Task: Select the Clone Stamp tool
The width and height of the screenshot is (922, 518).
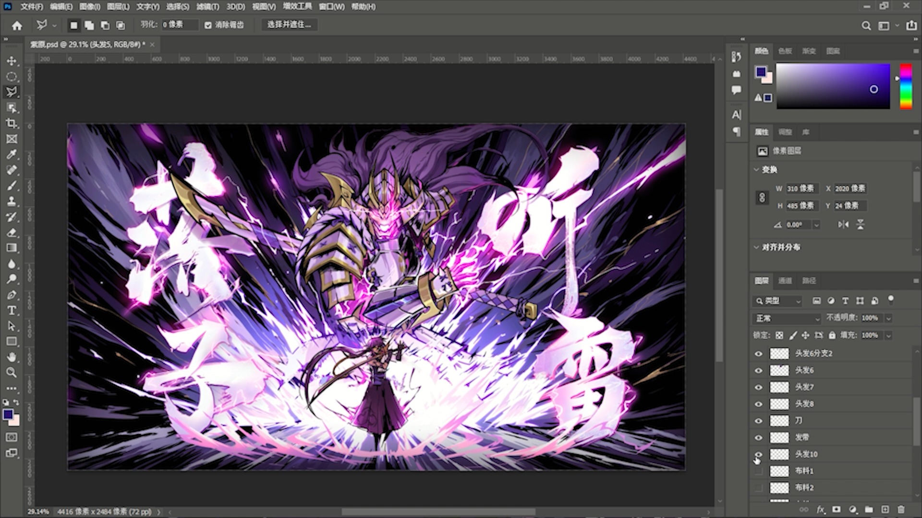Action: 12,201
